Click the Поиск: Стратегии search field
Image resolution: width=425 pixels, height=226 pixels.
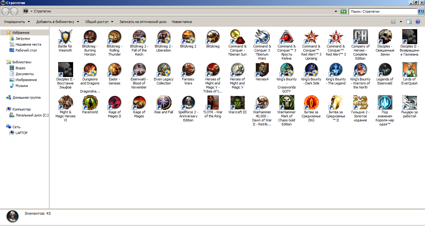(x=383, y=11)
